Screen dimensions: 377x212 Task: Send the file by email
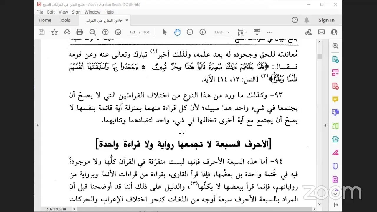[321, 32]
